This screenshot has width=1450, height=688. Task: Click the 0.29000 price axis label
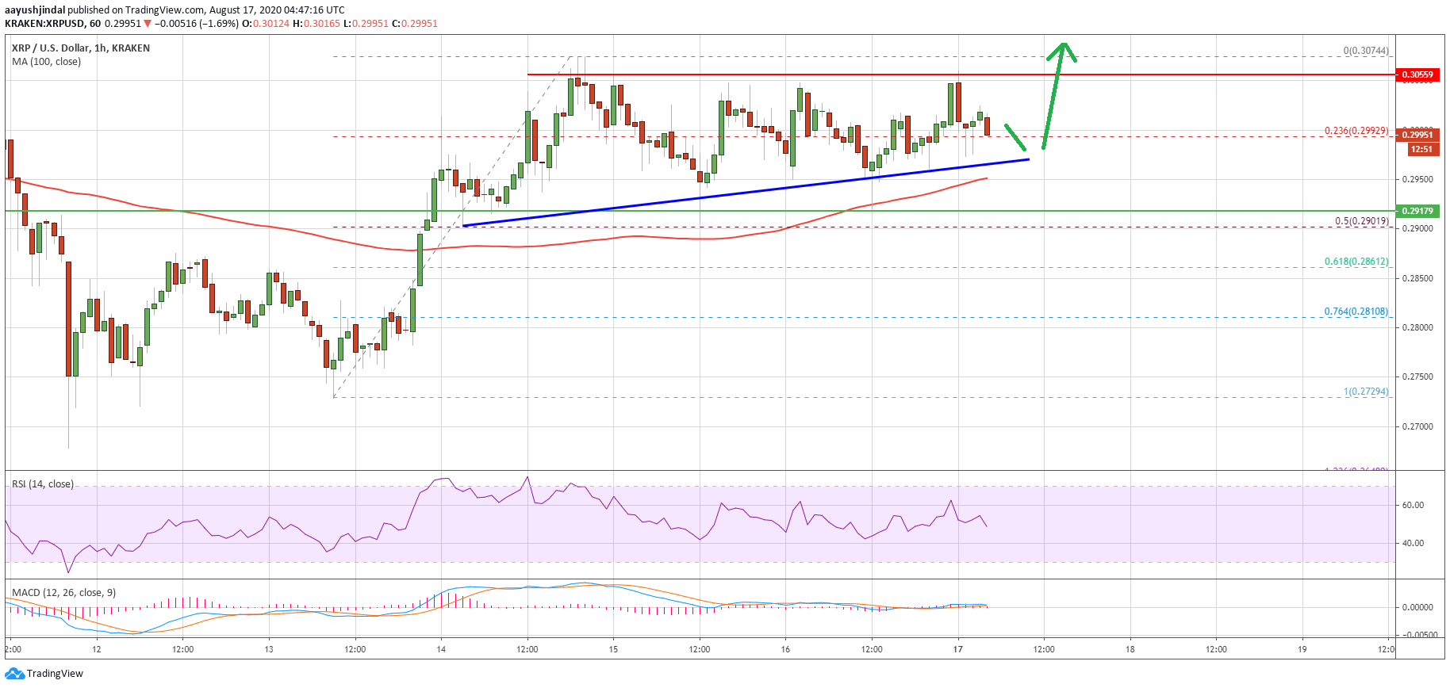click(x=1417, y=228)
